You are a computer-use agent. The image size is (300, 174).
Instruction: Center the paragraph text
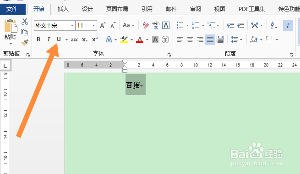(x=190, y=39)
